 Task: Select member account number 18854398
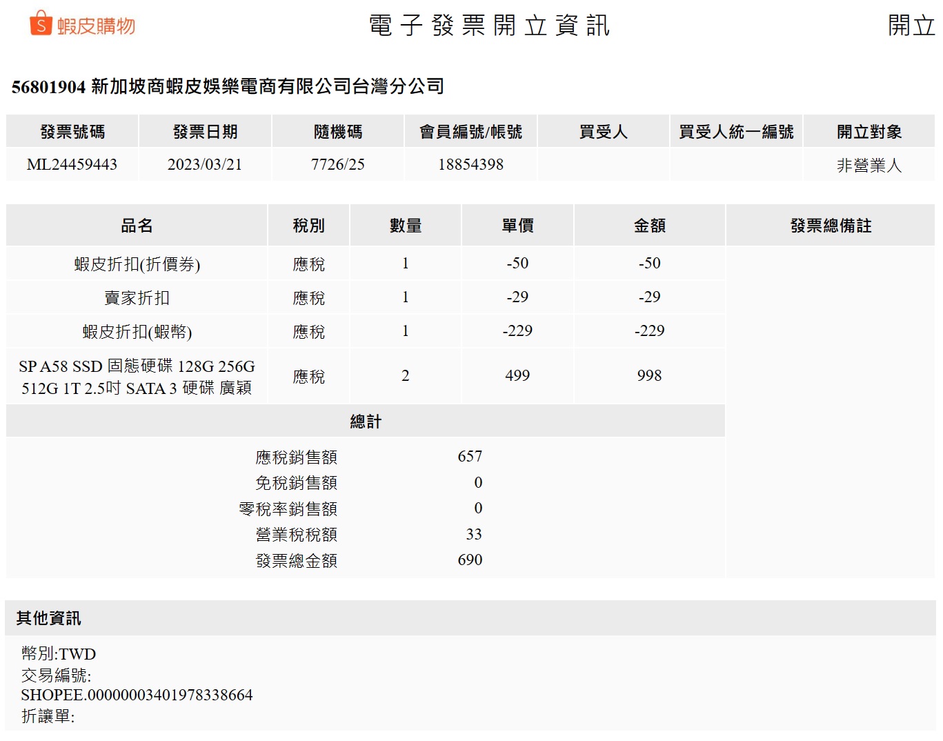click(x=470, y=165)
